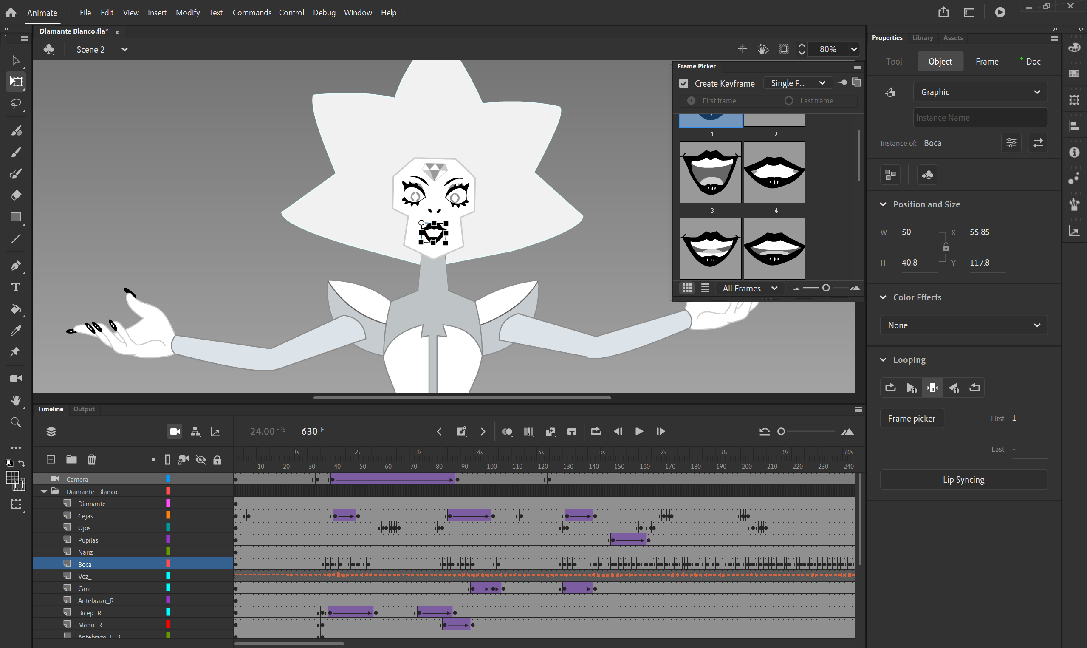Switch to the Frame properties tab
The width and height of the screenshot is (1087, 648).
(987, 62)
